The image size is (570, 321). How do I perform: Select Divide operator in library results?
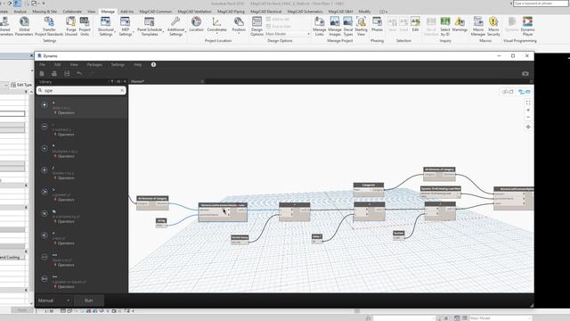[x=82, y=173]
